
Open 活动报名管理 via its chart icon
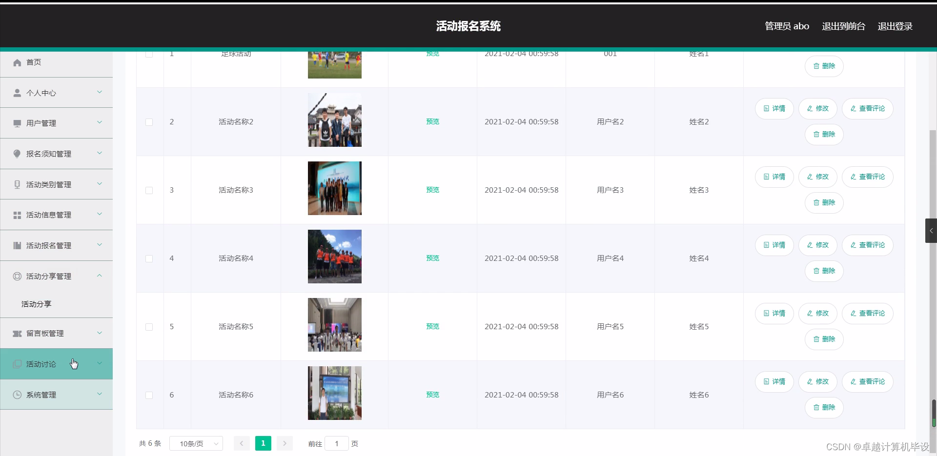tap(18, 245)
